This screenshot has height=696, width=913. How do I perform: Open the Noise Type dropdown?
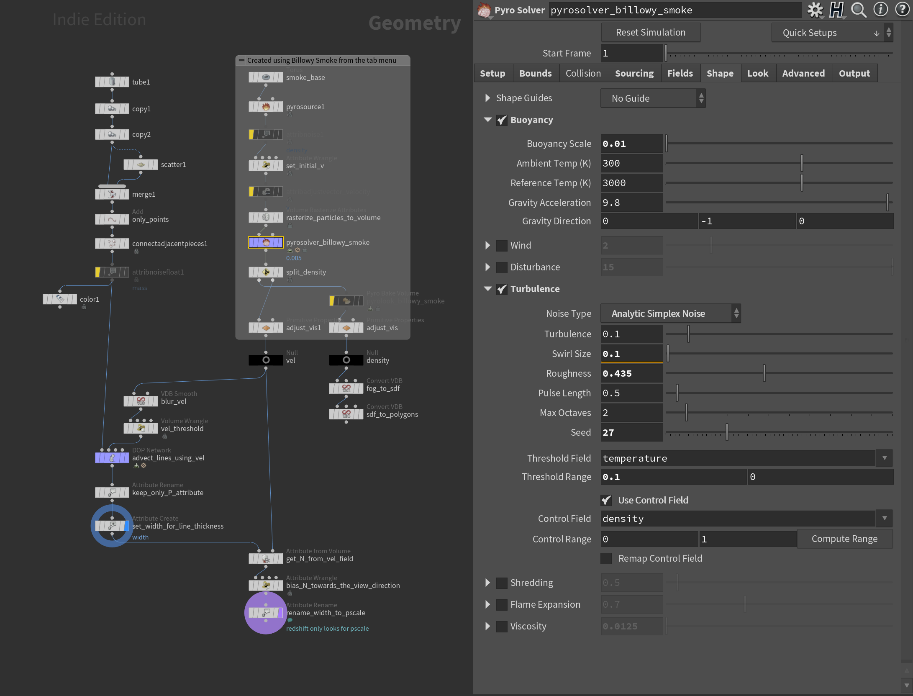[670, 313]
